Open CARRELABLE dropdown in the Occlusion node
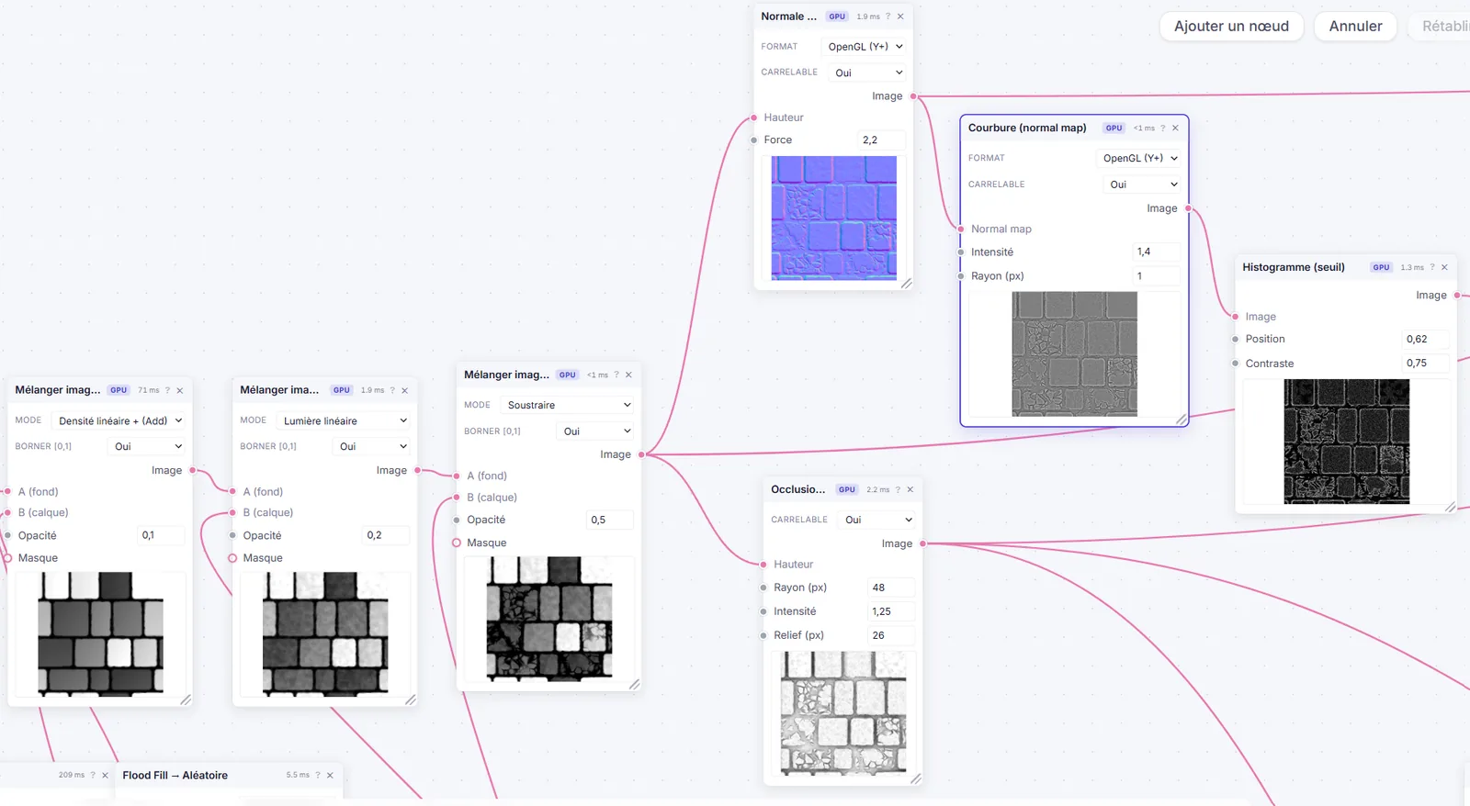This screenshot has width=1470, height=806. [x=877, y=520]
